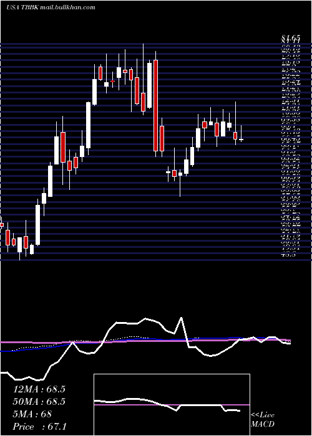This screenshot has width=312, height=436.
Task: Click the 12MA : 68.5 label
Action: pyautogui.click(x=39, y=389)
